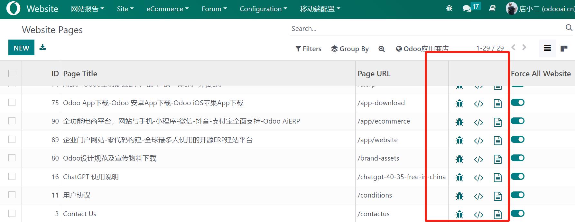Click bug icon in /app/ecommerce row
The image size is (575, 222).
click(x=459, y=122)
